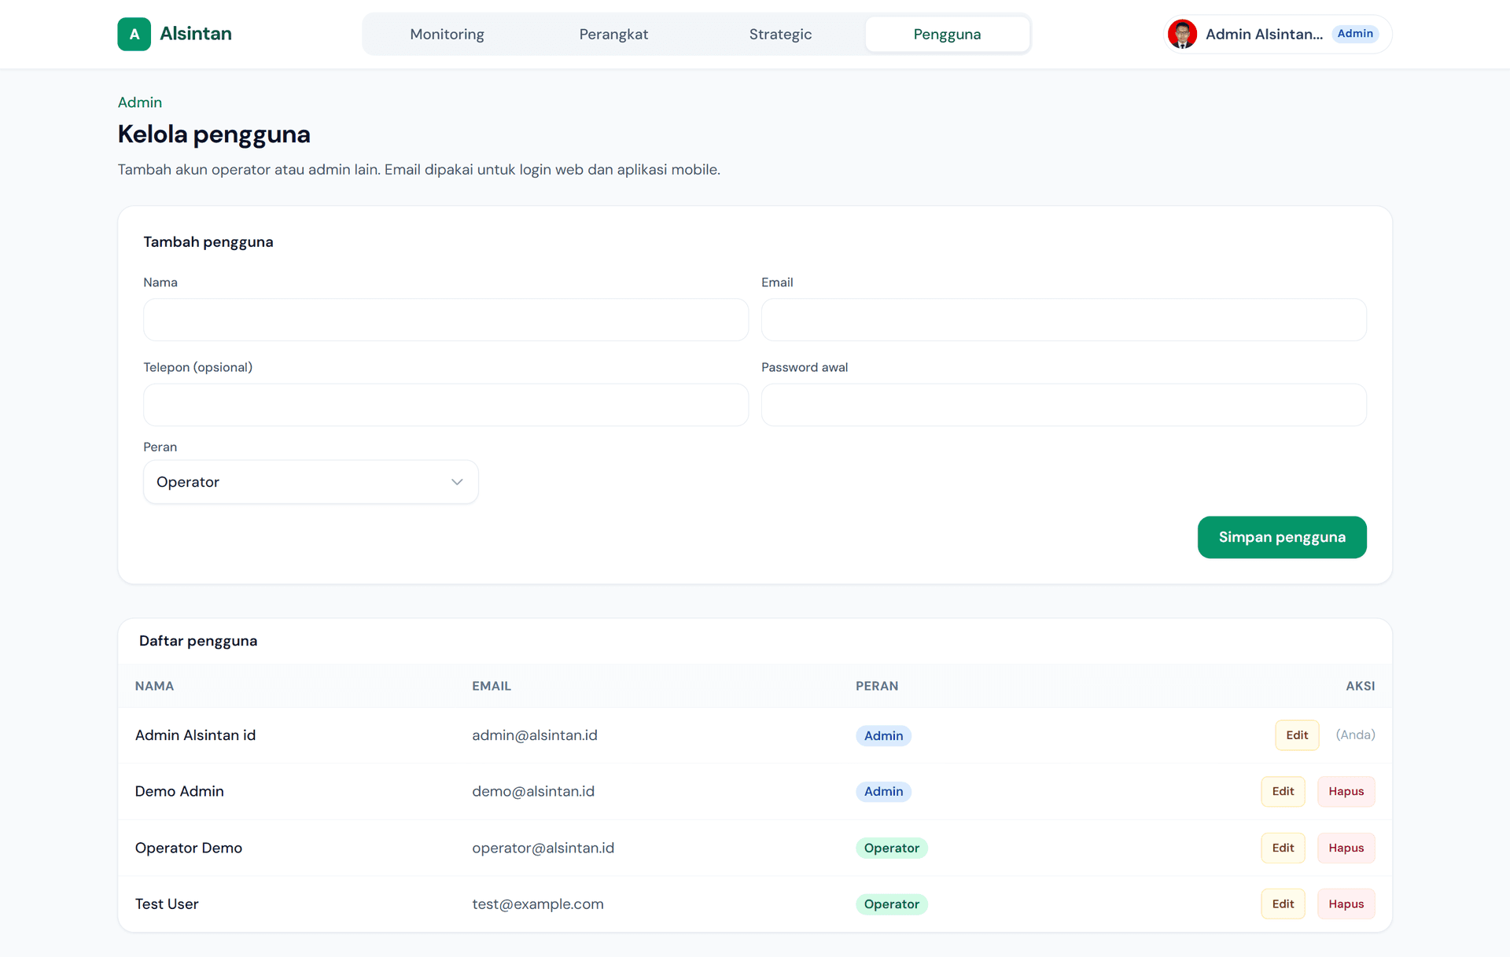
Task: Click the (Anda) label in the first row
Action: 1355,735
